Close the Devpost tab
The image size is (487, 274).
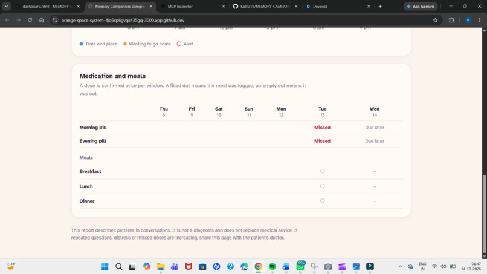(x=369, y=6)
